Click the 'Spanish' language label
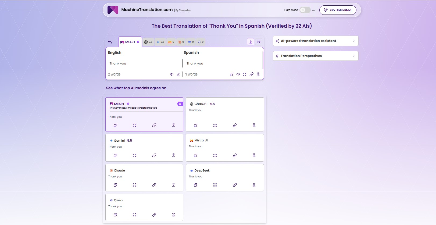 [x=191, y=52]
